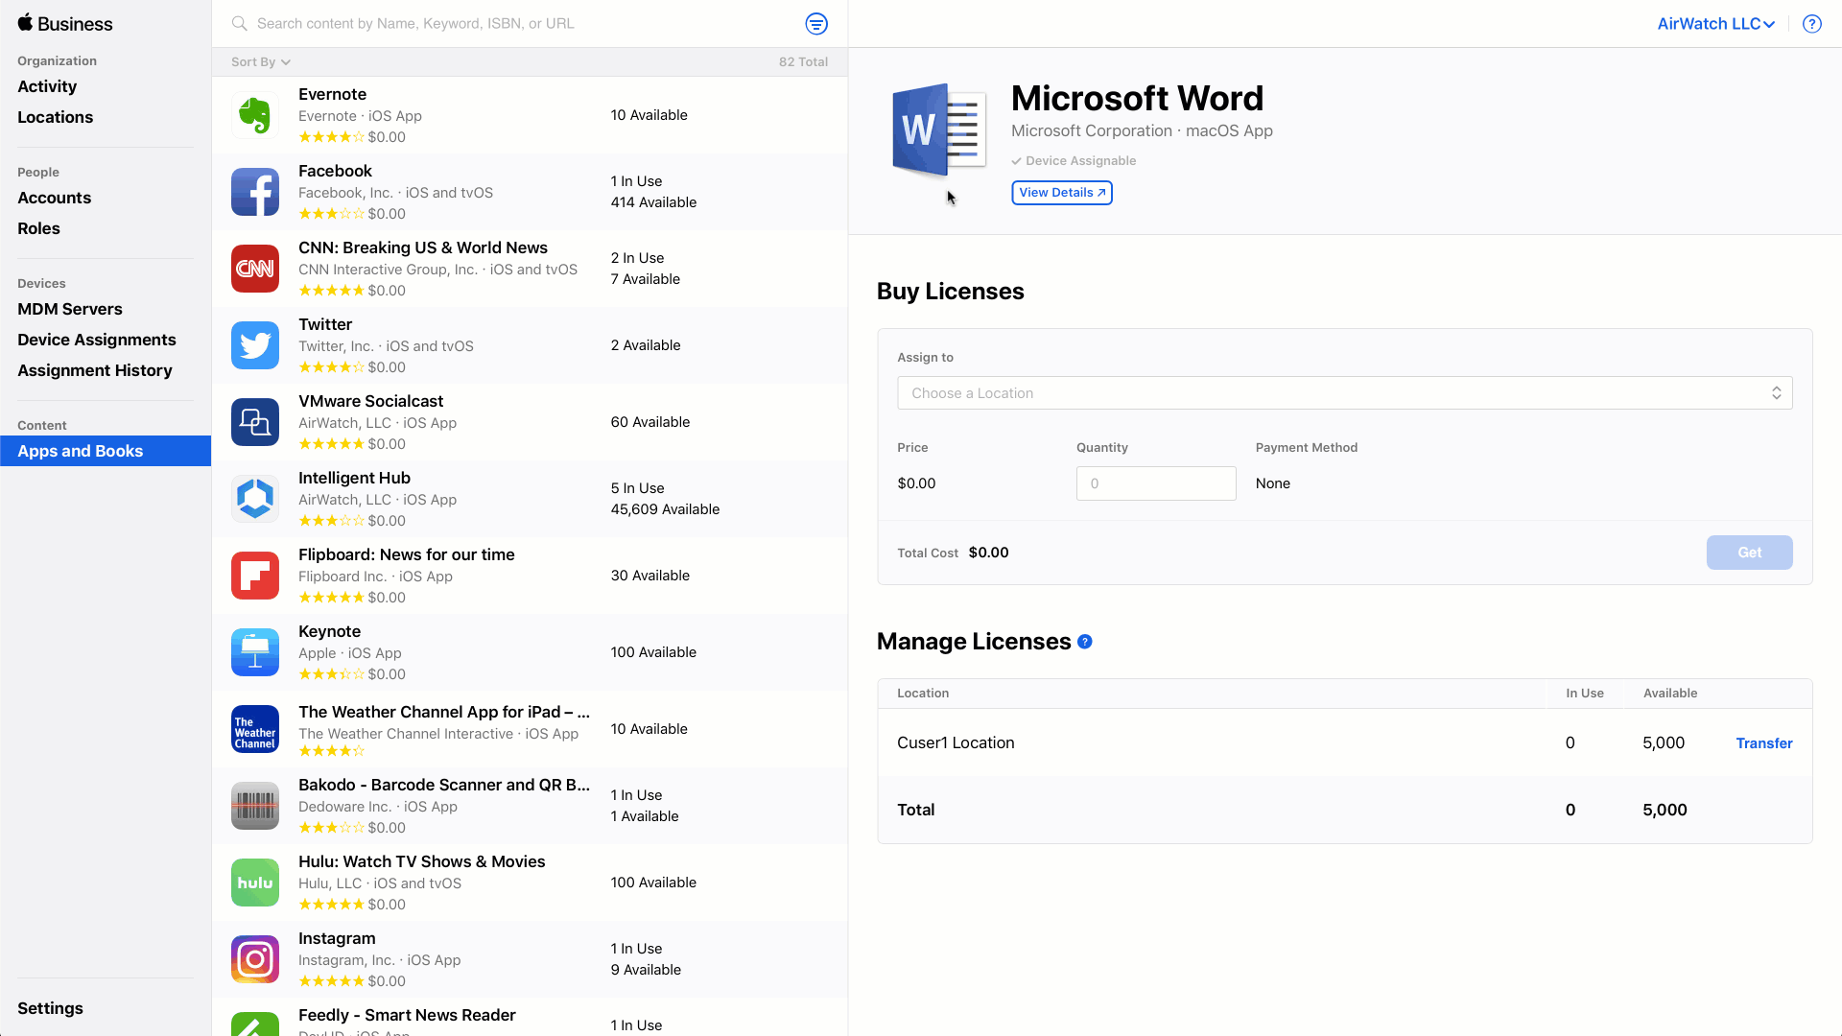Click the Flipboard app icon
Viewport: 1842px width, 1036px height.
tap(255, 576)
